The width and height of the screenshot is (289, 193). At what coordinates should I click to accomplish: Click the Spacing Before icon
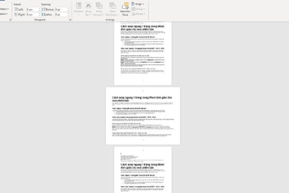(x=44, y=9)
